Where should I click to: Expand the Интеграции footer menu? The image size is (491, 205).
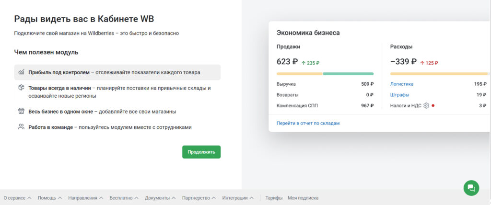tap(238, 198)
